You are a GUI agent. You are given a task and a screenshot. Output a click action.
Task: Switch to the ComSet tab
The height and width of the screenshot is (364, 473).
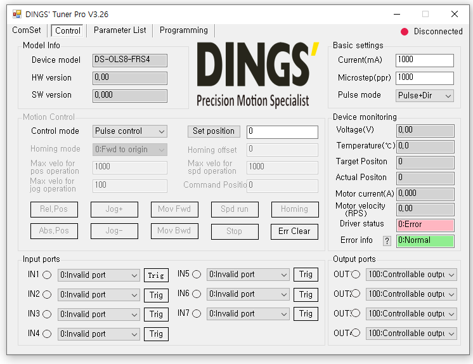(27, 30)
